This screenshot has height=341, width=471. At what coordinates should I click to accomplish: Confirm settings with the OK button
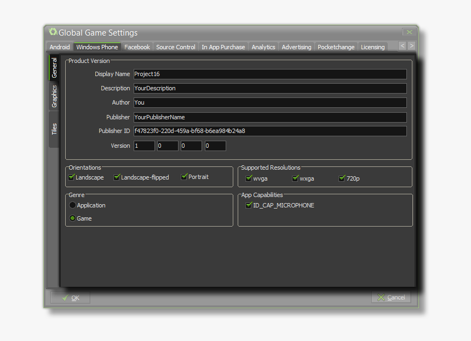(x=70, y=298)
